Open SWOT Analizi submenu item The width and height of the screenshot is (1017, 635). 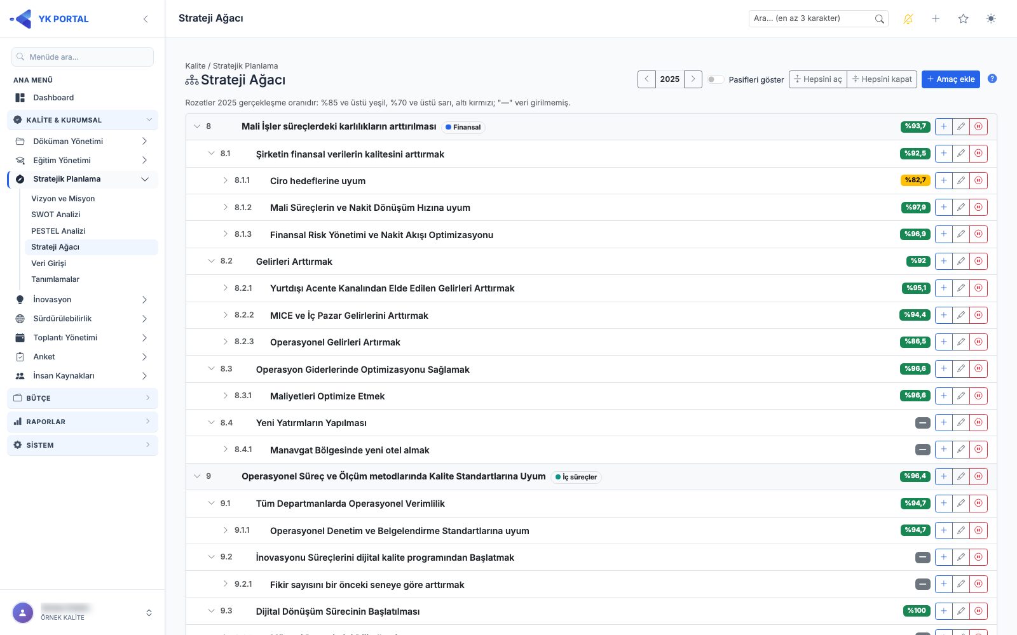tap(56, 215)
